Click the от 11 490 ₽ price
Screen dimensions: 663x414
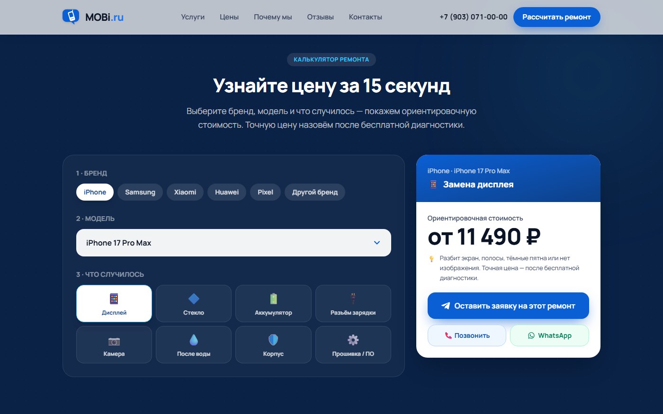(484, 237)
